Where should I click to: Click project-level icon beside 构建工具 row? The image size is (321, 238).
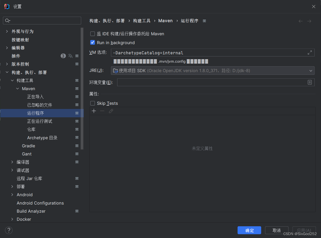[77, 80]
